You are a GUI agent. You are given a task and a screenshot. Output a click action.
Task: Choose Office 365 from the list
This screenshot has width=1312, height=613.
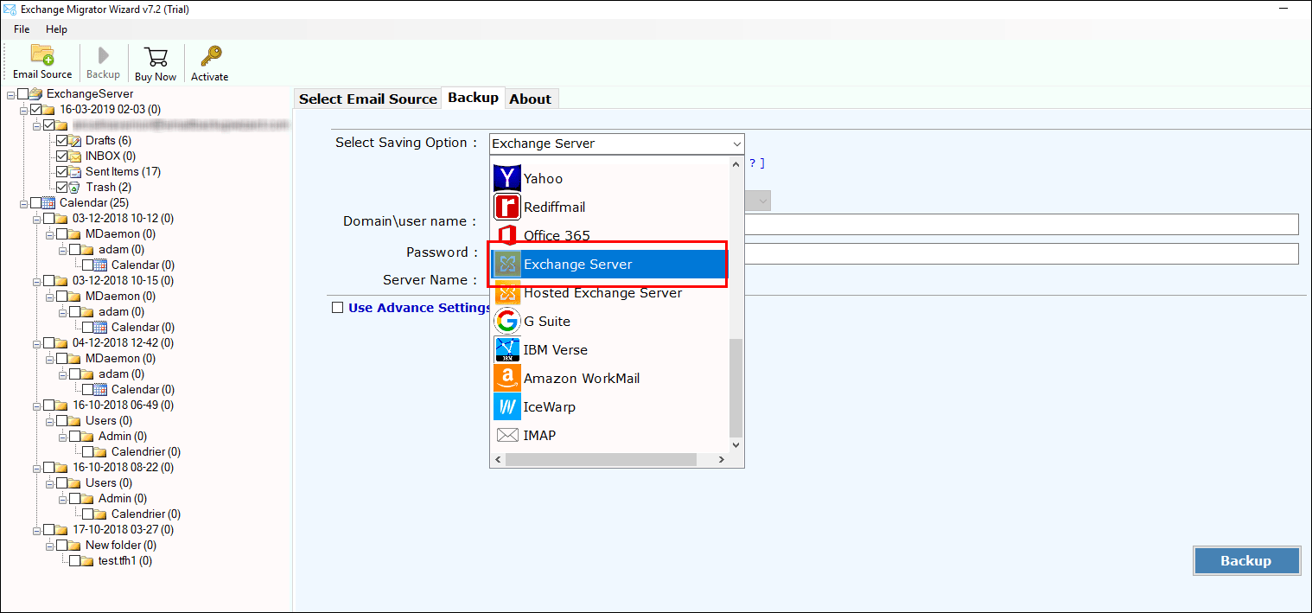555,234
